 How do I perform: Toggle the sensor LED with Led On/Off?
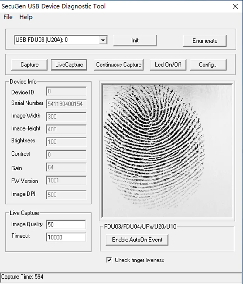pos(168,65)
